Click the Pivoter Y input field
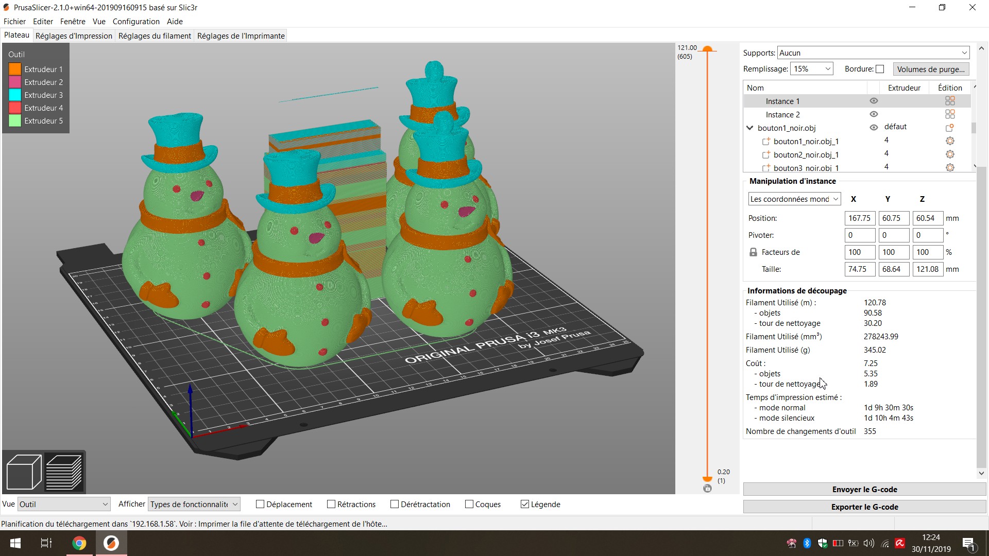 click(x=894, y=235)
